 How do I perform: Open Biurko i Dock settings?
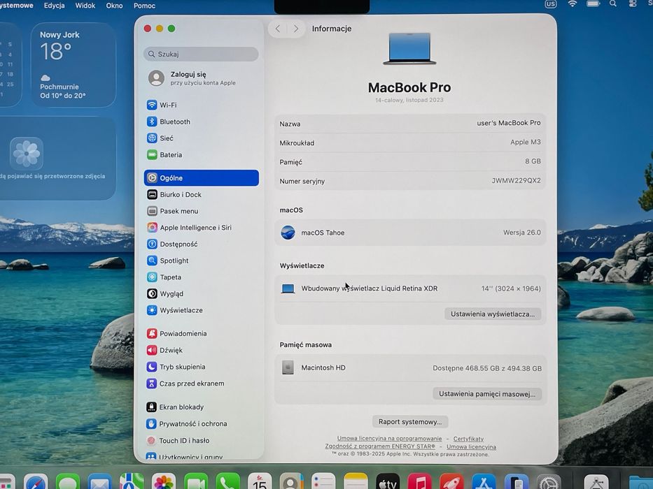coord(174,195)
